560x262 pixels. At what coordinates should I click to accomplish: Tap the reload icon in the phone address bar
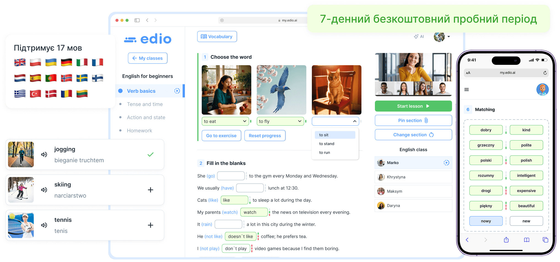pos(545,73)
